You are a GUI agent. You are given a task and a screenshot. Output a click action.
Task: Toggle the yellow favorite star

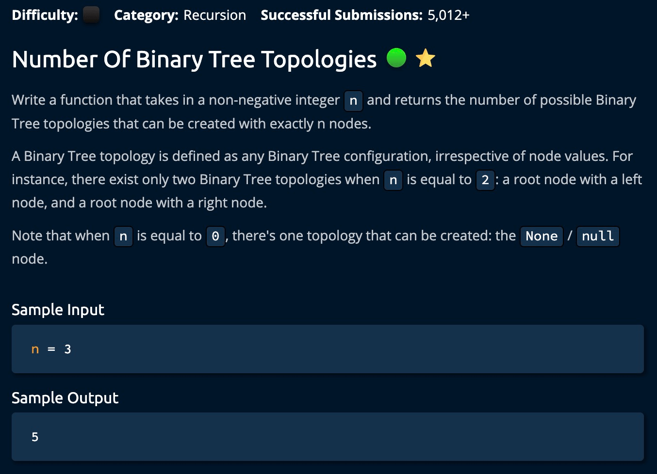(x=426, y=59)
